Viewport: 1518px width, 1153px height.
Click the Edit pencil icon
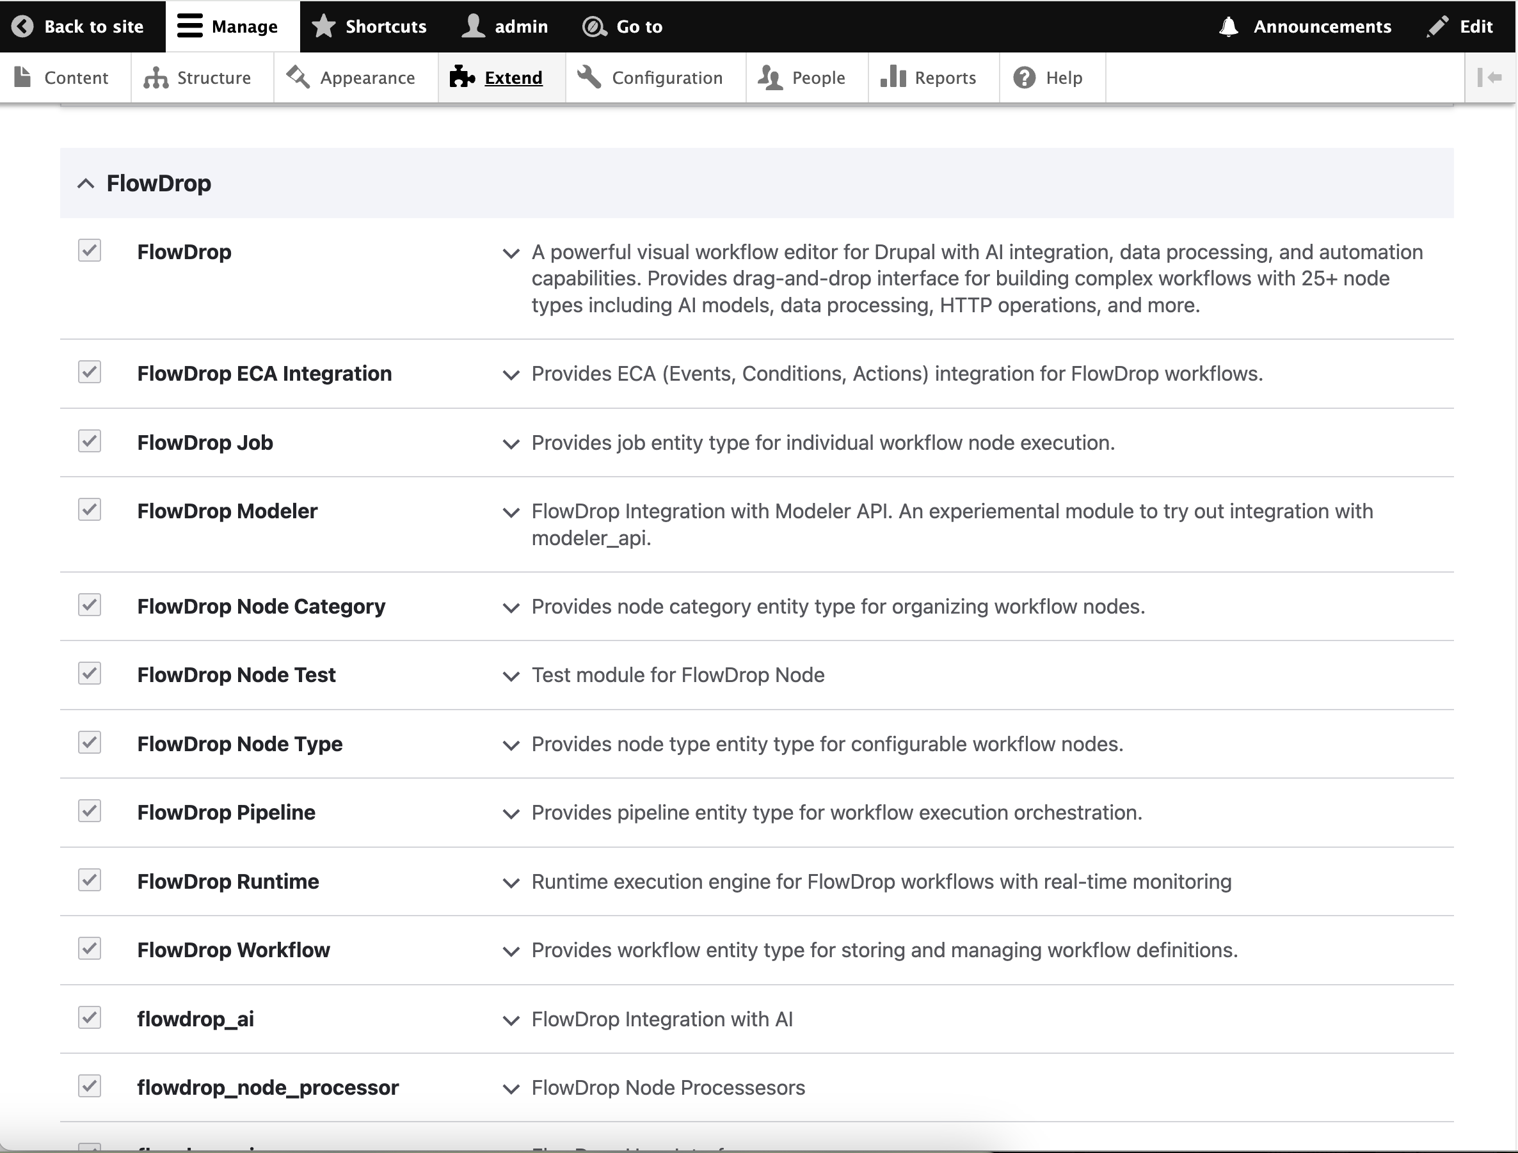click(x=1437, y=27)
